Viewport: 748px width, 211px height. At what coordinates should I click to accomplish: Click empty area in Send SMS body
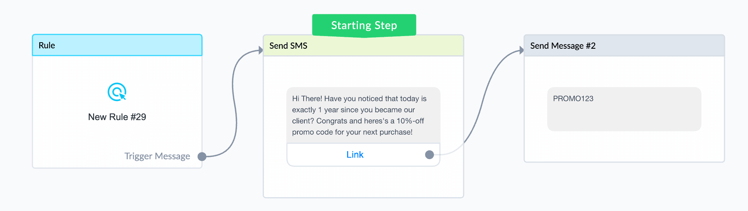363,182
